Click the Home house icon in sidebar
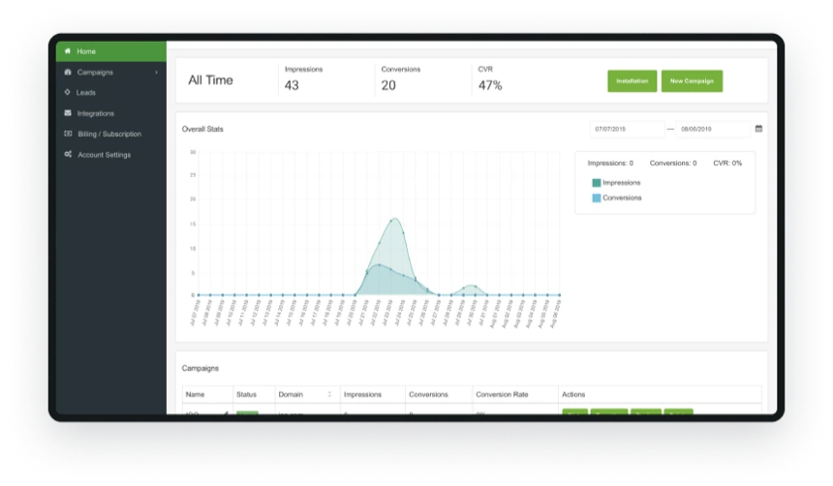Screen dimensions: 833x486 (68, 51)
